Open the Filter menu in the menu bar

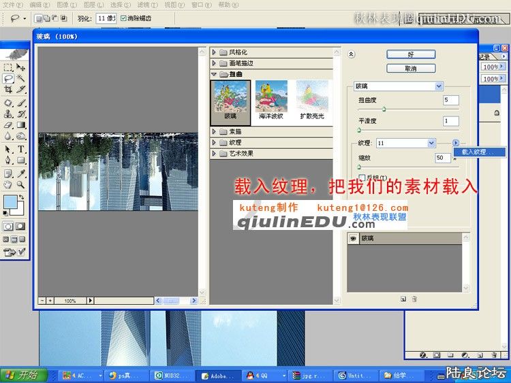142,4
